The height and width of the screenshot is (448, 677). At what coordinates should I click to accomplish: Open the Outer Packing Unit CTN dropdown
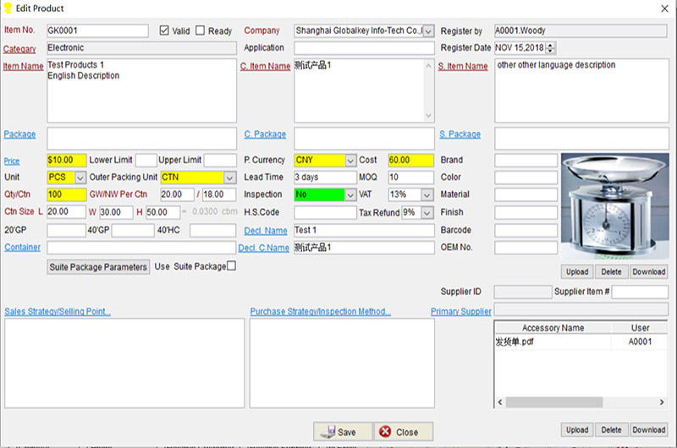(x=228, y=178)
